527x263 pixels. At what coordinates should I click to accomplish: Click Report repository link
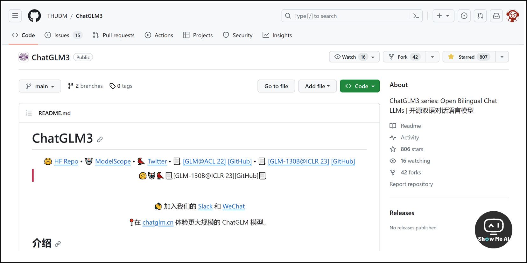(x=411, y=184)
